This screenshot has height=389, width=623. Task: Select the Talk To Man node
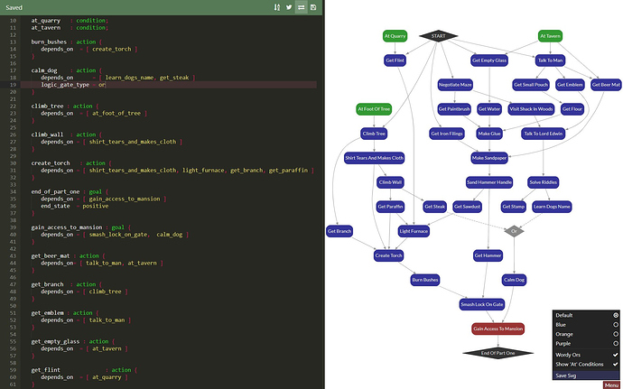tap(550, 60)
